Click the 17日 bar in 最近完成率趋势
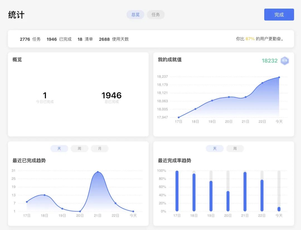The width and height of the screenshot is (301, 230). click(177, 191)
